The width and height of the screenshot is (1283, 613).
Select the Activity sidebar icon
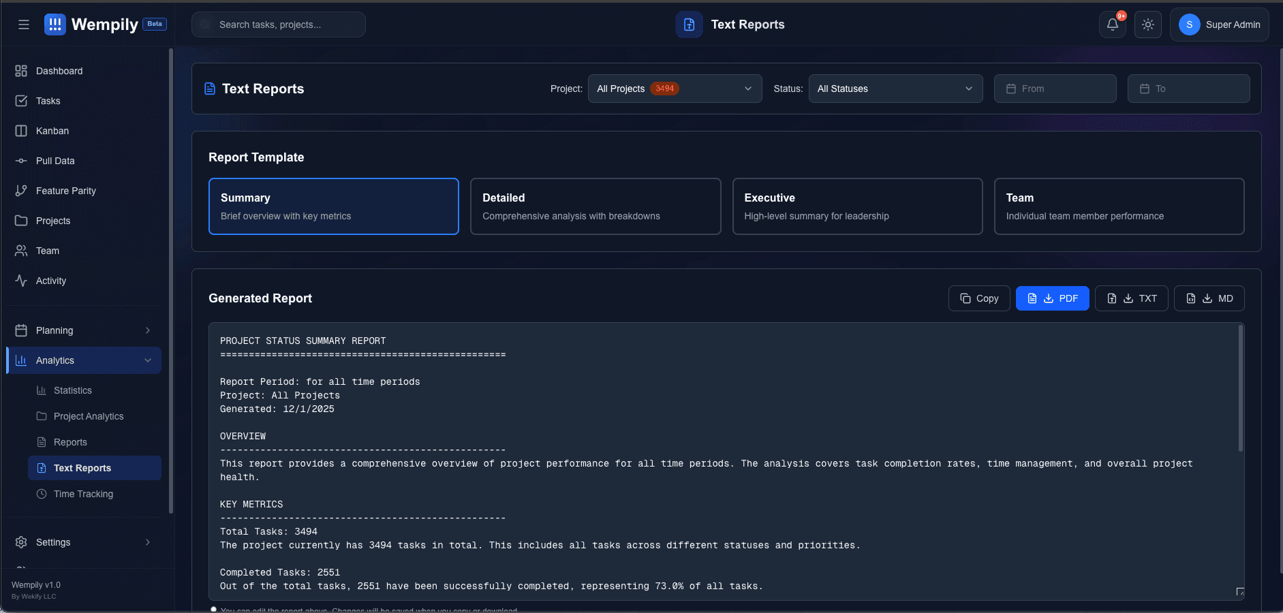(x=21, y=281)
